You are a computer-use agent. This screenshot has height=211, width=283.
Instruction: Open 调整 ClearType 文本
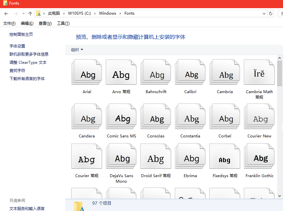[28, 63]
